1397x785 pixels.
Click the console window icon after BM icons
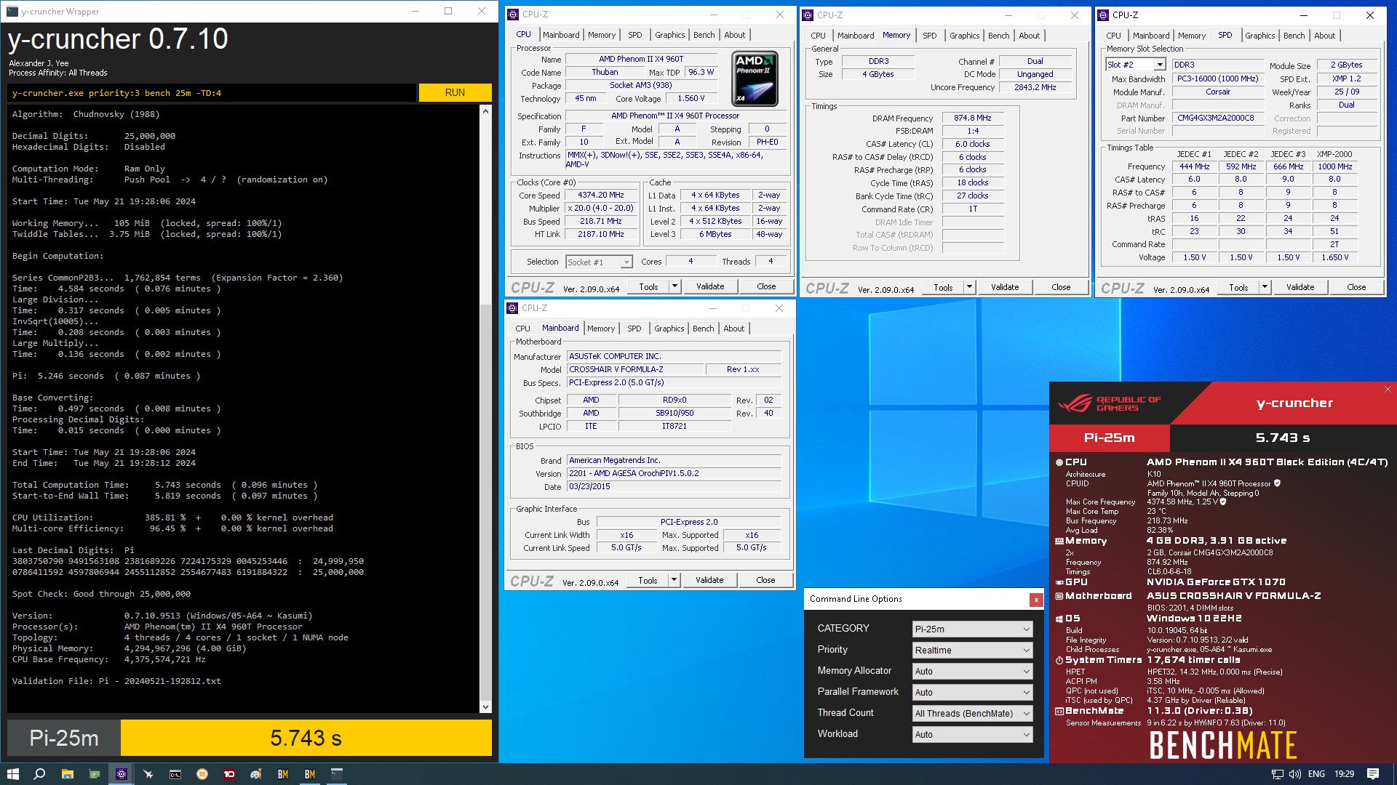[x=337, y=774]
